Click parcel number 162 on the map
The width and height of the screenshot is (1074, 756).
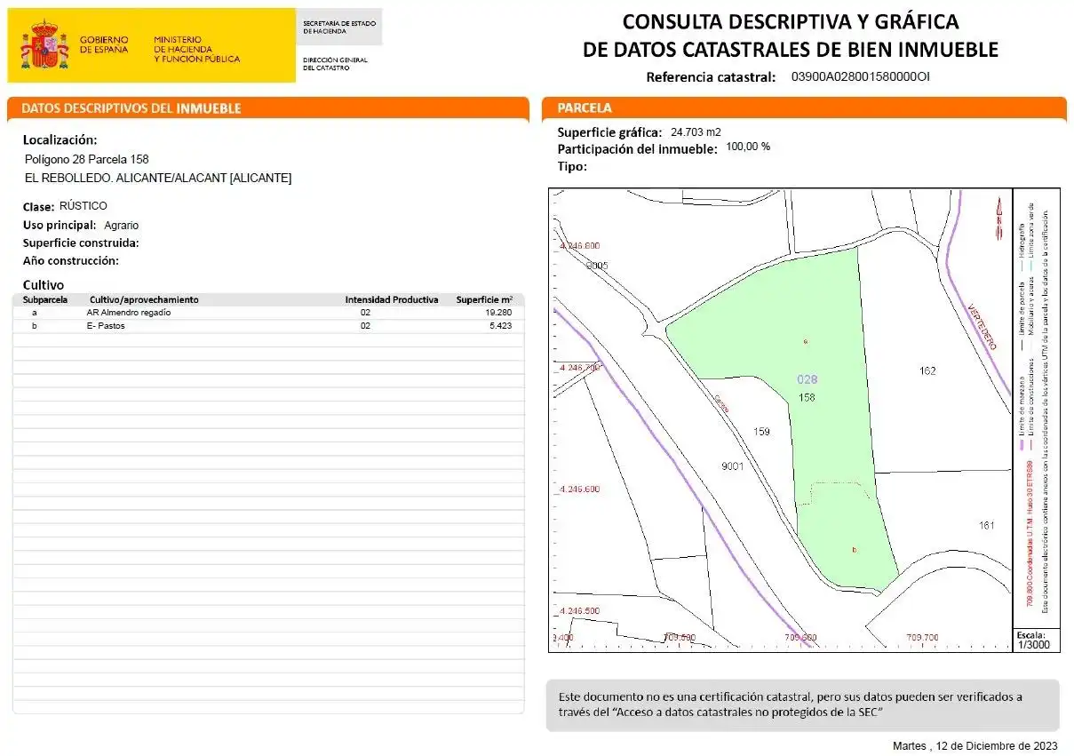[927, 371]
